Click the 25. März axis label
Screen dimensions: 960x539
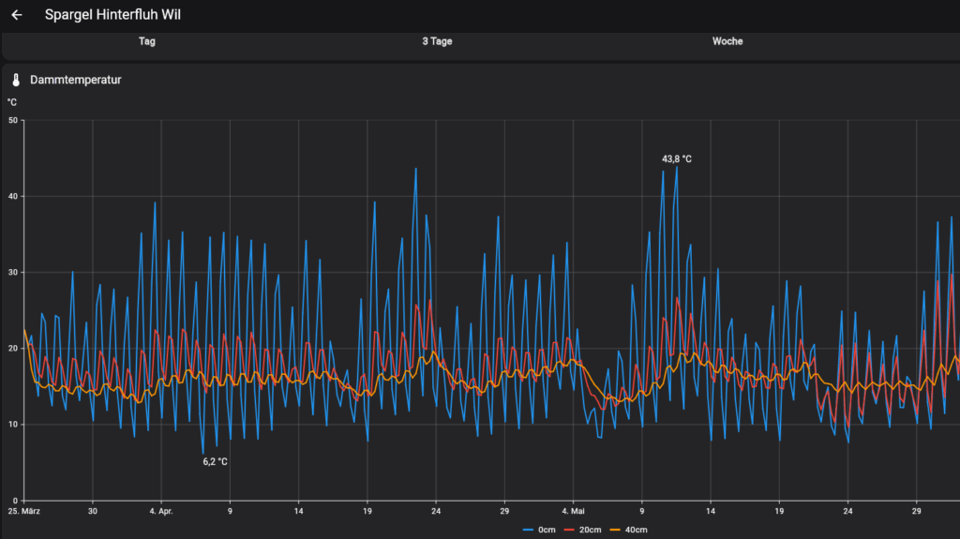[25, 512]
